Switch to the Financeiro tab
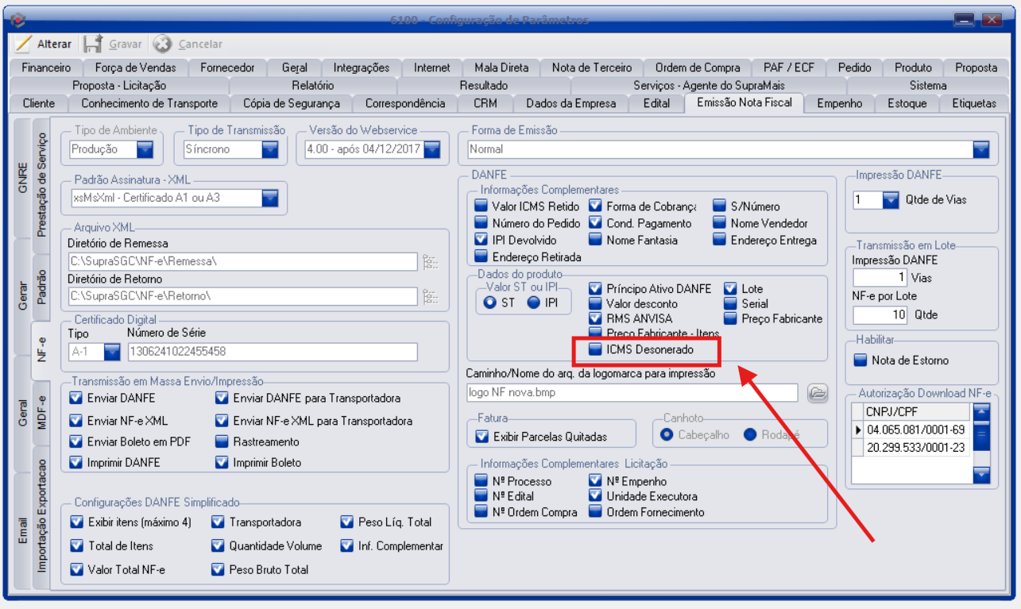Screen dimensions: 1021x609 click(46, 68)
